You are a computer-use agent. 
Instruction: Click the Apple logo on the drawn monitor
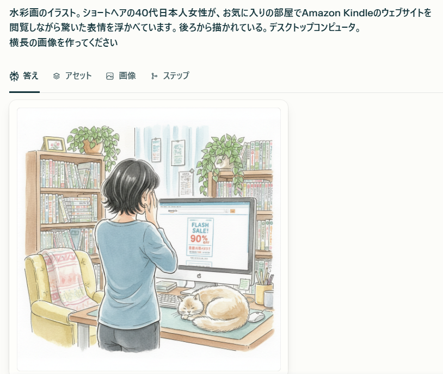point(199,276)
